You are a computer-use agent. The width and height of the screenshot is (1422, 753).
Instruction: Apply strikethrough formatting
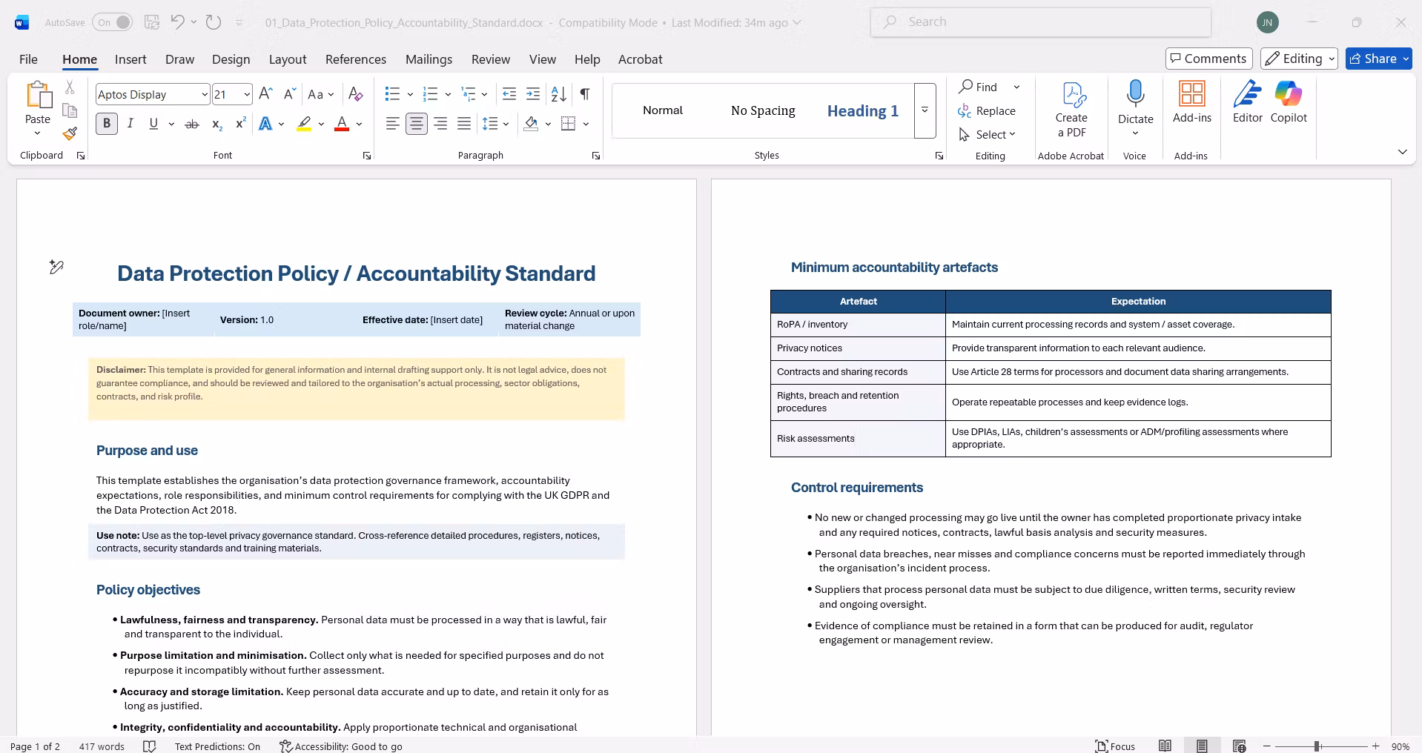(x=192, y=124)
